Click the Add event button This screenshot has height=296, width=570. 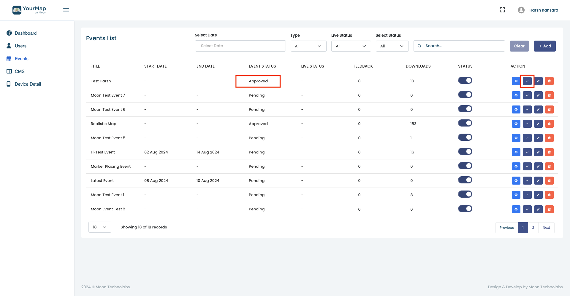pyautogui.click(x=544, y=46)
